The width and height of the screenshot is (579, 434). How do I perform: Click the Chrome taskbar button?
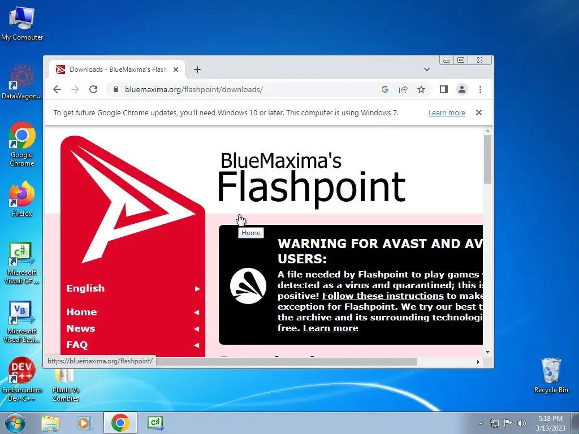tap(120, 423)
